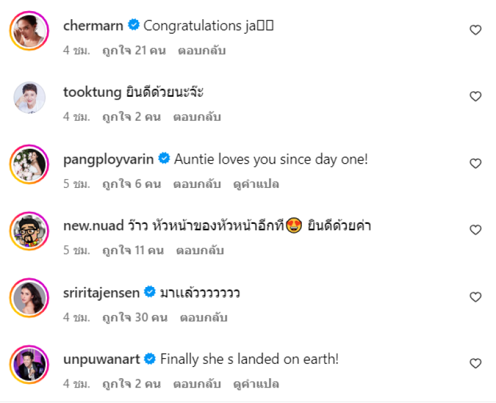This screenshot has height=403, width=496.
Task: Show 11 likes on new.nuad's comment
Action: [x=133, y=250]
